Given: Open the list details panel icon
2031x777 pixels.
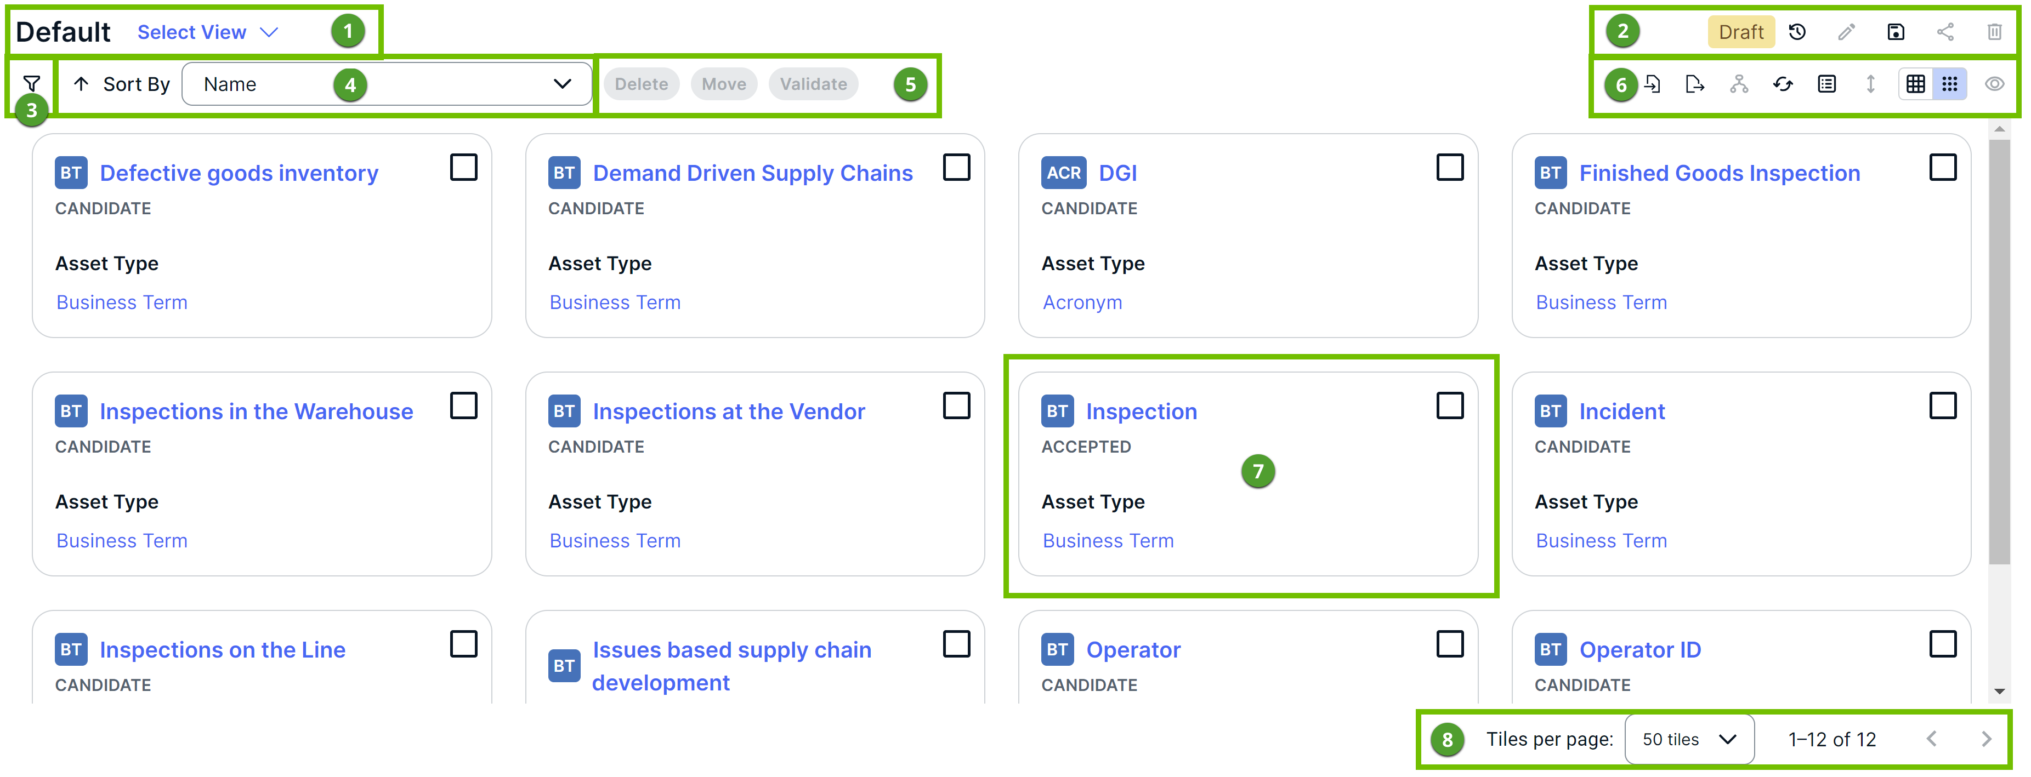Looking at the screenshot, I should (x=1827, y=84).
